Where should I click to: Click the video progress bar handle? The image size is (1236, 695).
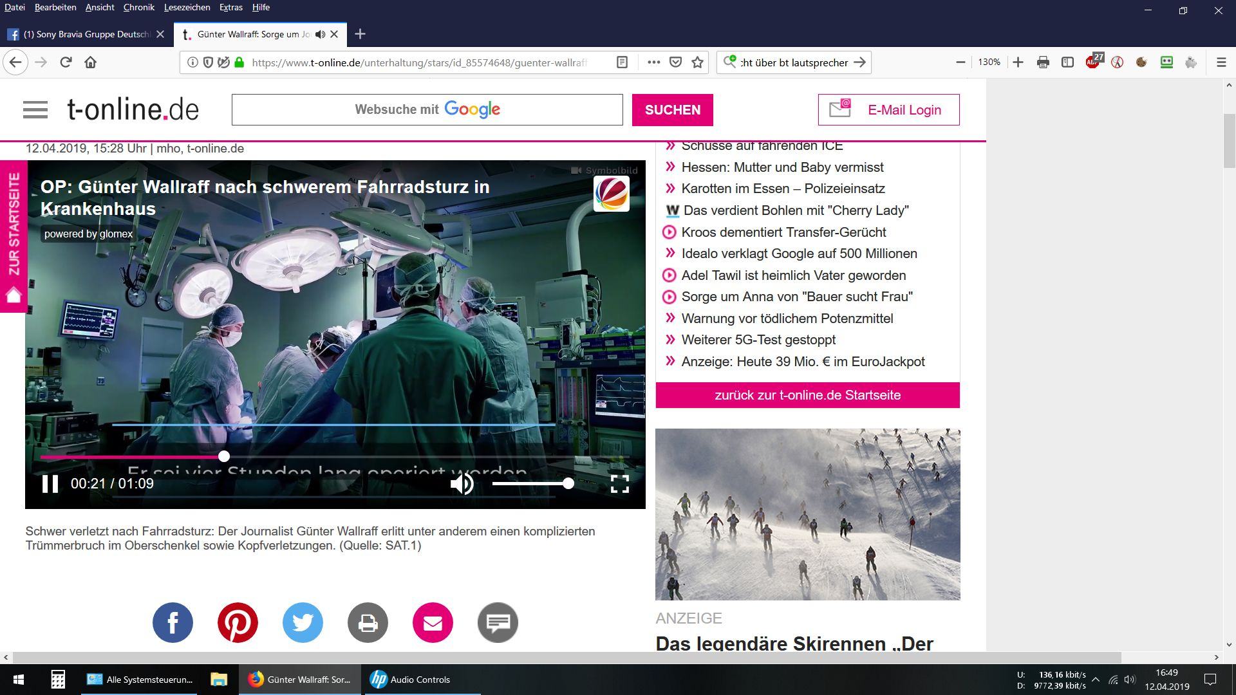pyautogui.click(x=224, y=456)
